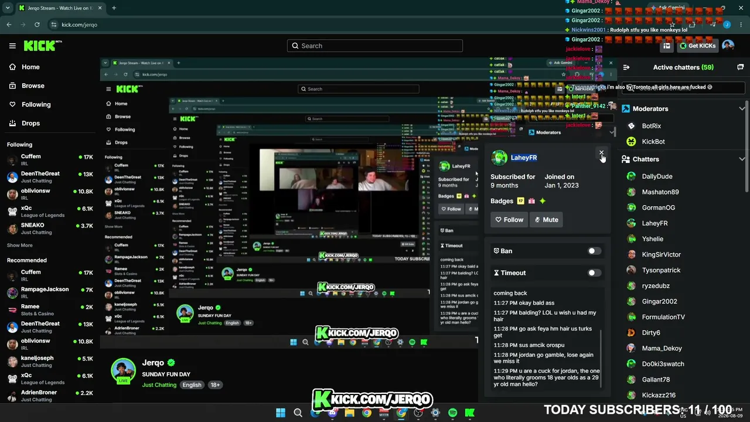Image resolution: width=750 pixels, height=422 pixels.
Task: Open Jerqo's live channel avatar
Action: click(123, 370)
